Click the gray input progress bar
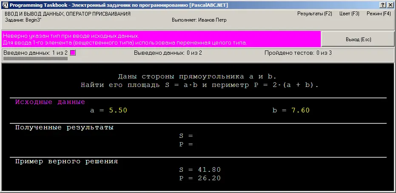The height and width of the screenshot is (193, 396). coord(35,59)
